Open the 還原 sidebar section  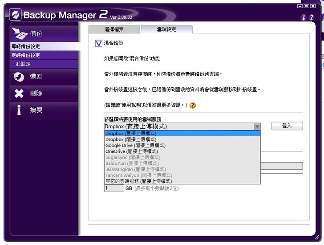(x=44, y=77)
